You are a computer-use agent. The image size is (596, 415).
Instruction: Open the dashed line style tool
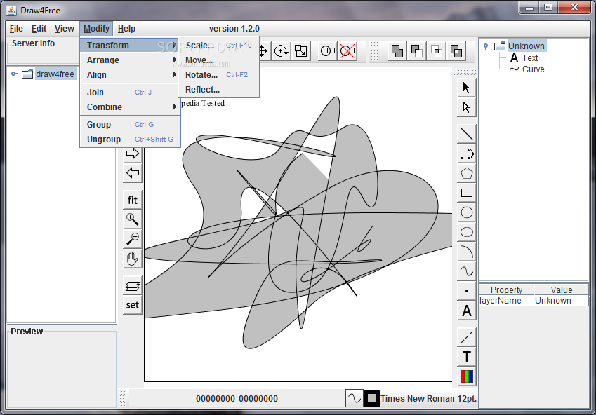click(x=466, y=336)
